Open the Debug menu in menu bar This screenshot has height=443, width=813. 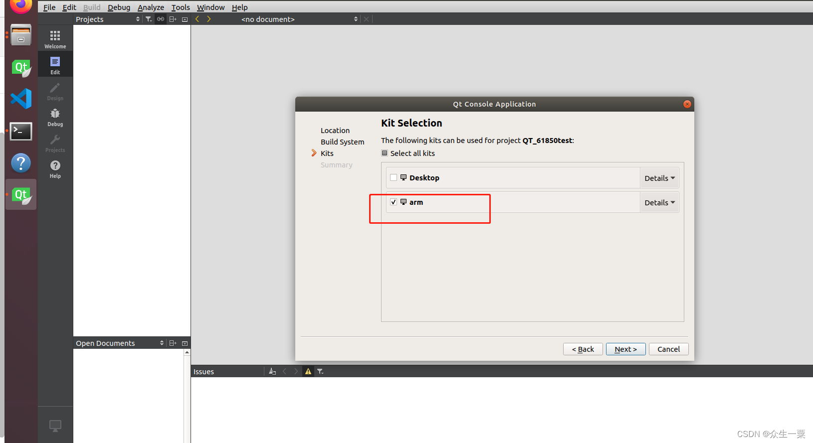click(x=119, y=7)
